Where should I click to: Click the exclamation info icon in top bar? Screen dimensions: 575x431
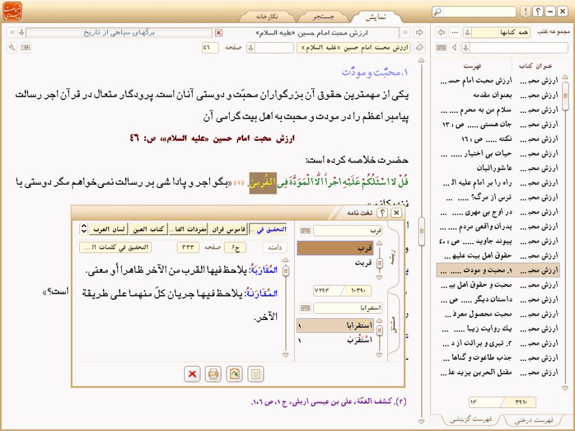(525, 11)
